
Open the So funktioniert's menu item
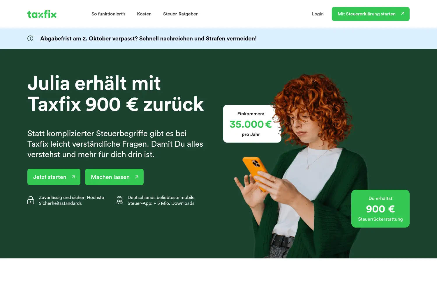tap(108, 14)
